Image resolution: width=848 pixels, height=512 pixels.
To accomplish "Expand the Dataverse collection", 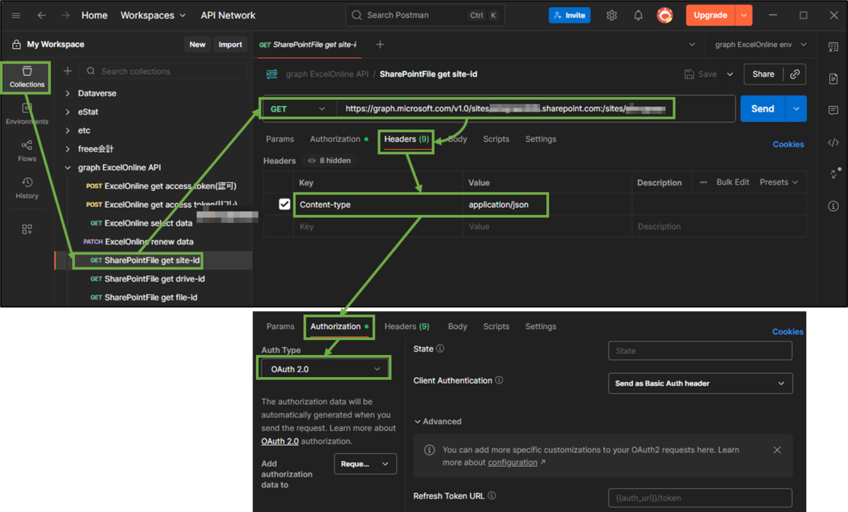I will click(68, 93).
